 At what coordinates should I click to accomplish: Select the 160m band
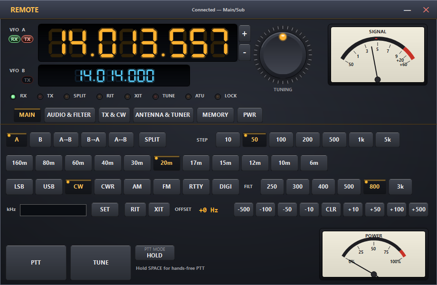19,163
